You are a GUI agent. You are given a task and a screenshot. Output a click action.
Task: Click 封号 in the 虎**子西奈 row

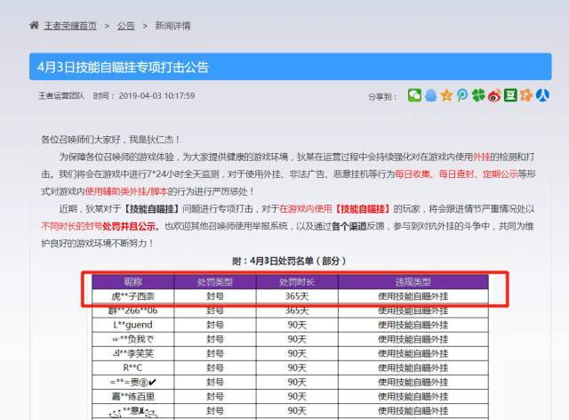215,296
